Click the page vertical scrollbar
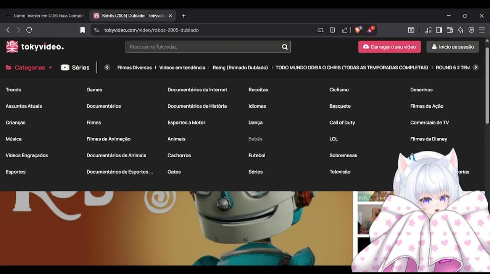 coord(487,85)
